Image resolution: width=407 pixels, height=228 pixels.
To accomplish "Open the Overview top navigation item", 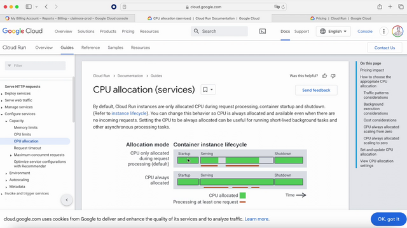I will (64, 31).
